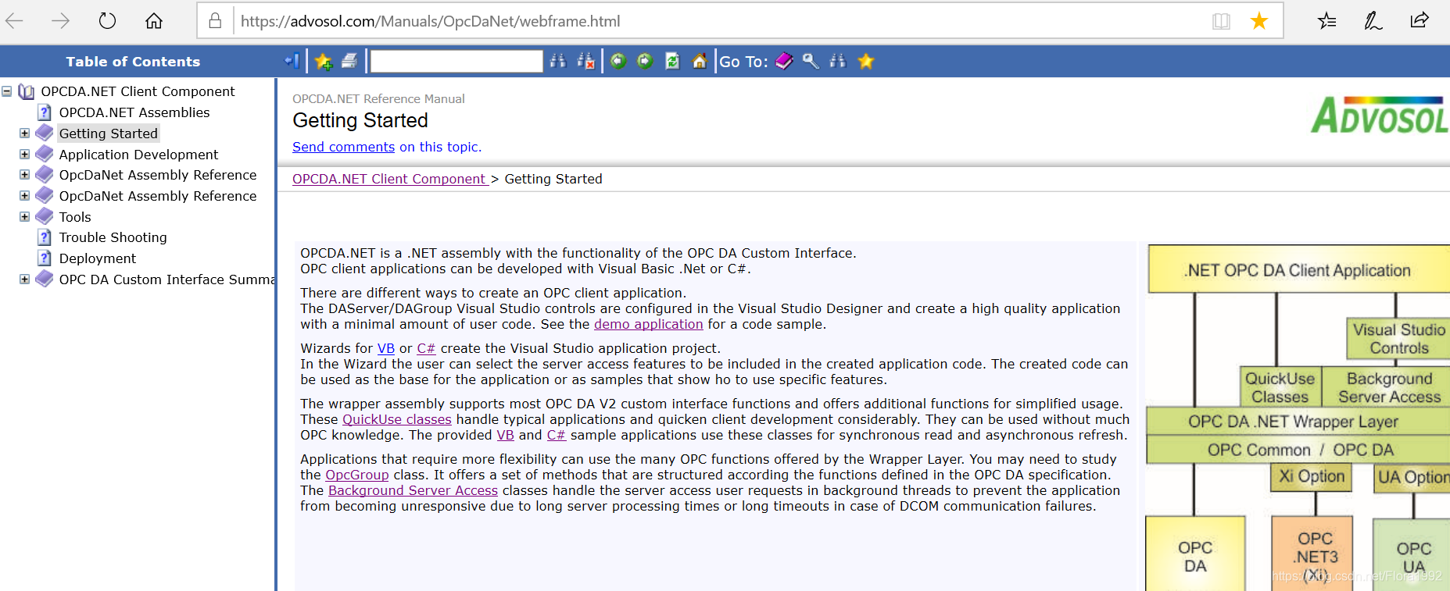
Task: Go to next topic green arrow
Action: tap(645, 61)
